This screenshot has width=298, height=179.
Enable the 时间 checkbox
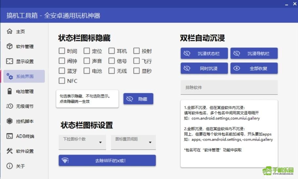click(62, 51)
